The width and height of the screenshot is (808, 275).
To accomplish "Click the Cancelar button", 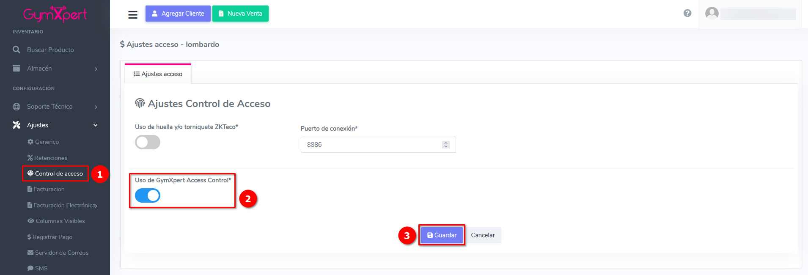I will [483, 235].
